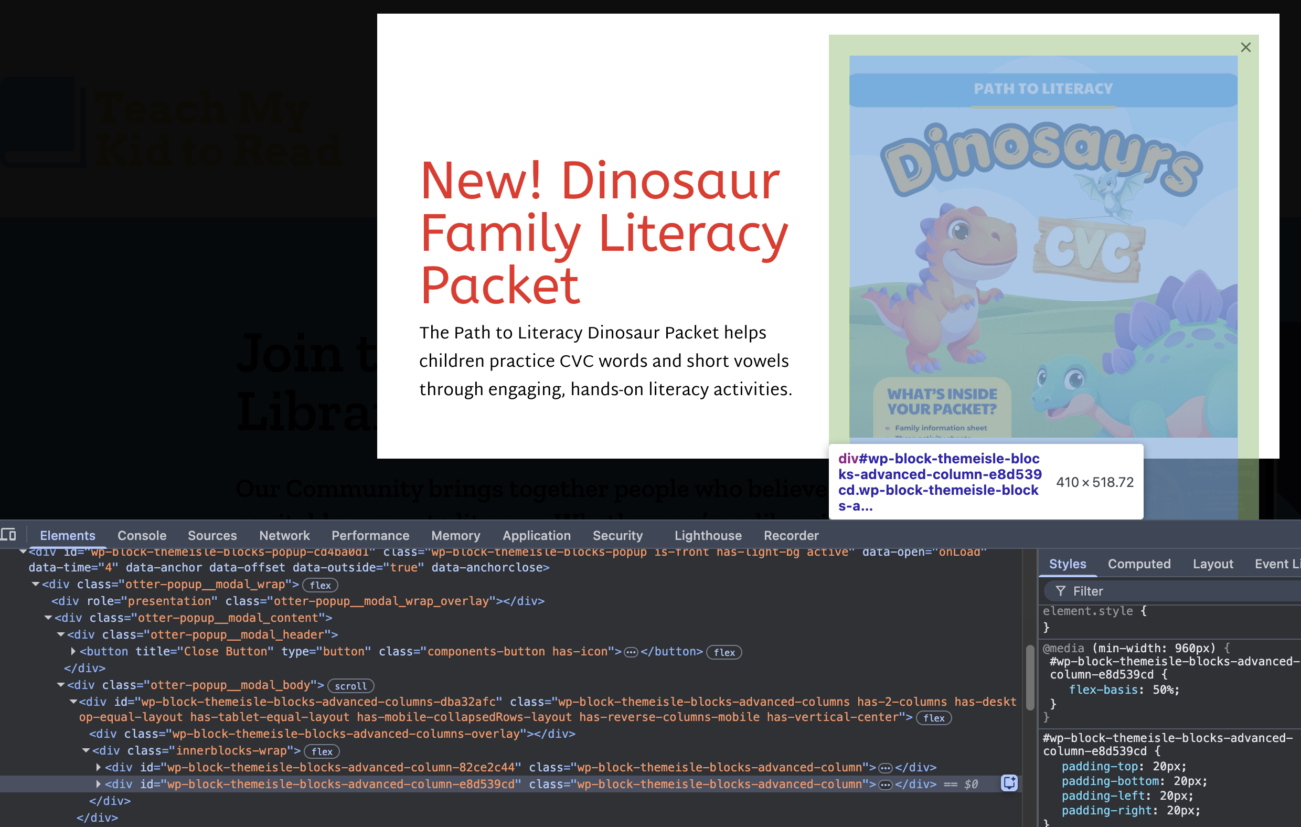The height and width of the screenshot is (827, 1301).
Task: Click flex badge beside otter-popup__modal_wrap
Action: 320,586
